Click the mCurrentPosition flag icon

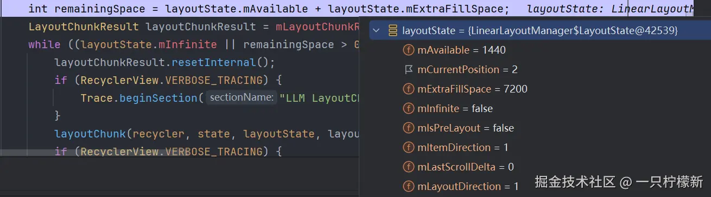point(409,70)
